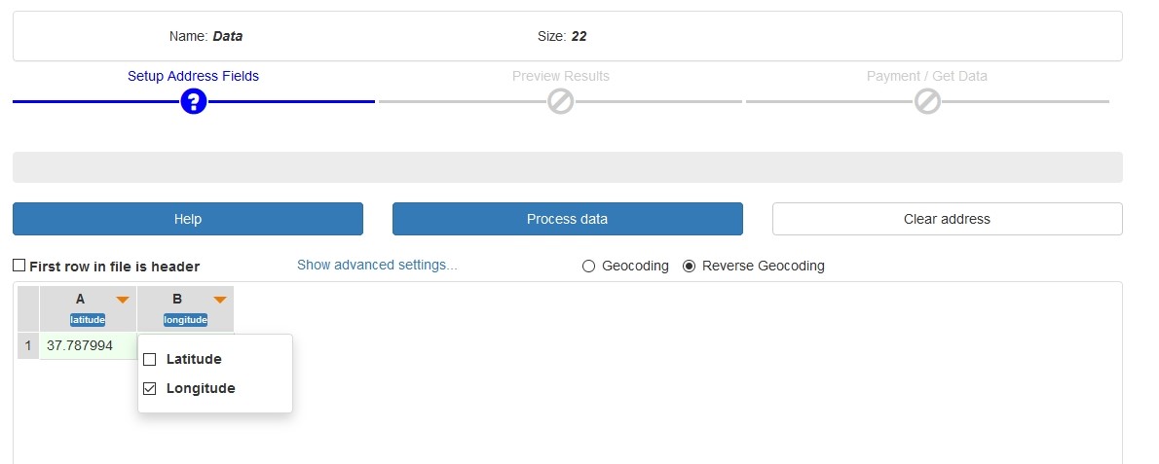Open column B orange dropdown arrow
Viewport: 1159px width, 464px height.
click(x=219, y=300)
